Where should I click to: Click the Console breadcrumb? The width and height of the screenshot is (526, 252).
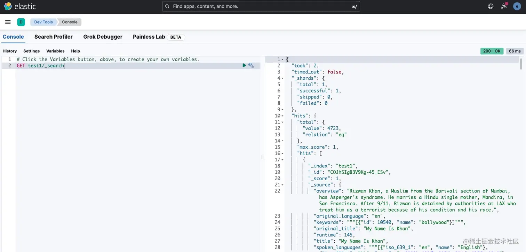[70, 22]
